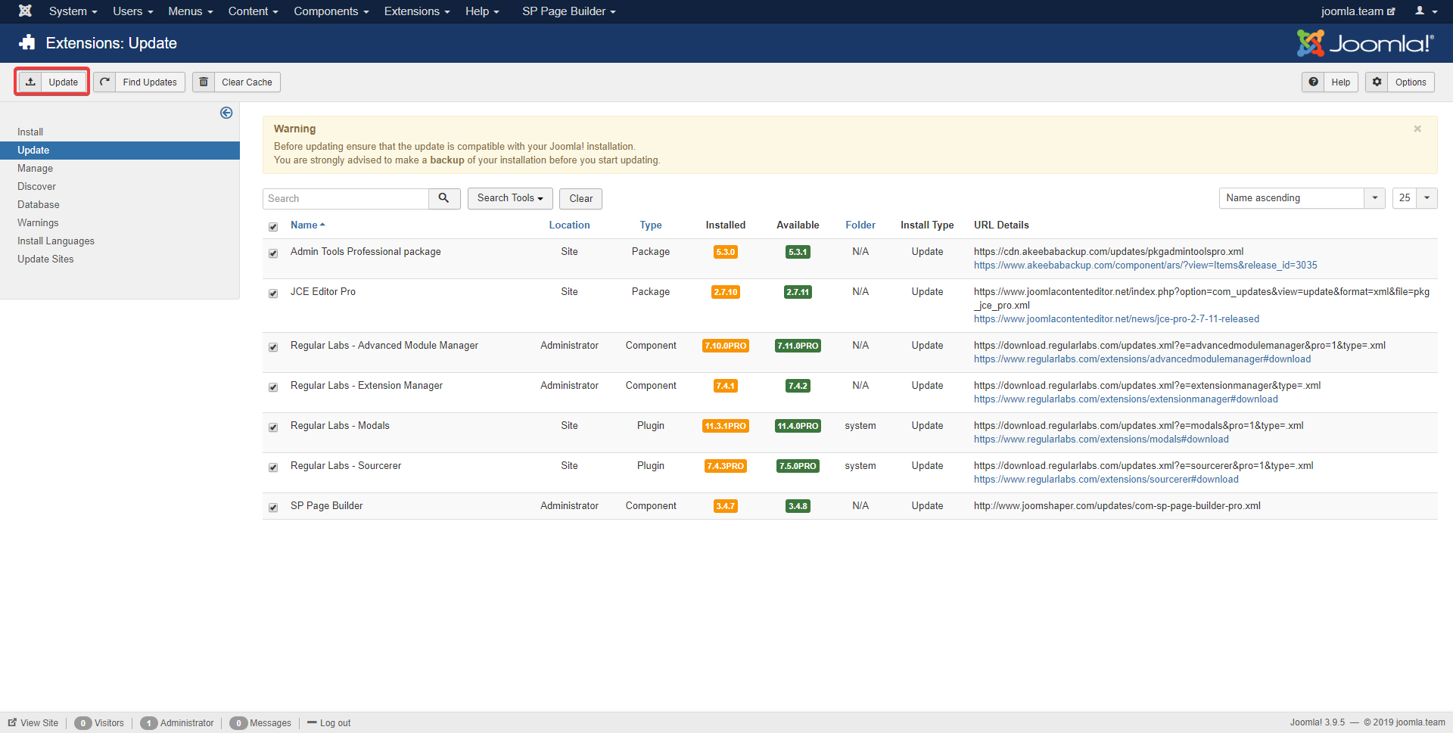Click the gear icon for Options

coord(1377,82)
